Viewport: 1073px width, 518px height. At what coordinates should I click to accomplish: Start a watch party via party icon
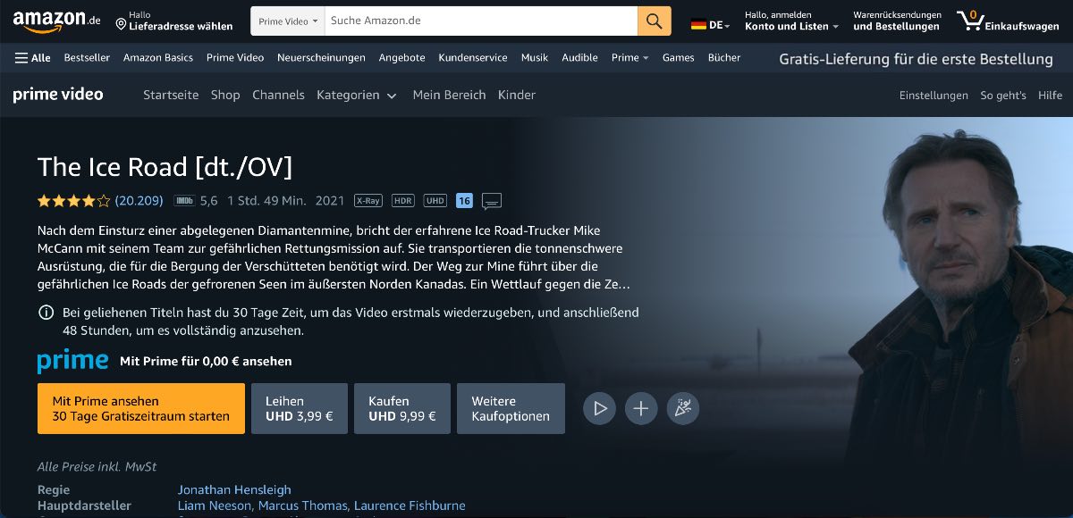click(x=683, y=408)
